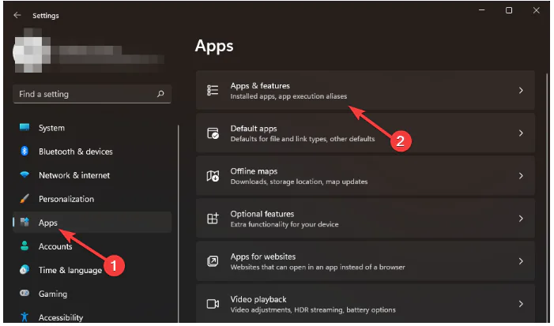Click the Settings window title text
554x326 pixels.
46,16
